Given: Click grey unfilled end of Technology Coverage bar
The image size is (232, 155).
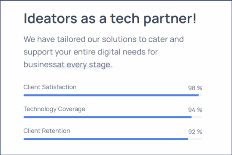Looking at the screenshot, I should 197,117.
